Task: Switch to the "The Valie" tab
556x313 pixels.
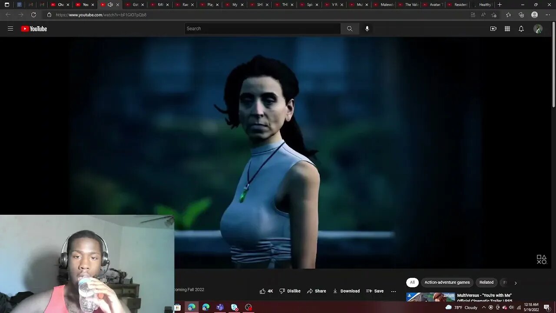Action: (408, 5)
